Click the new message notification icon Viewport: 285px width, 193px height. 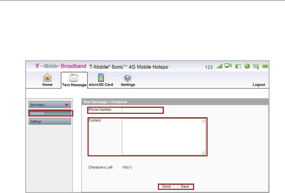(256, 67)
